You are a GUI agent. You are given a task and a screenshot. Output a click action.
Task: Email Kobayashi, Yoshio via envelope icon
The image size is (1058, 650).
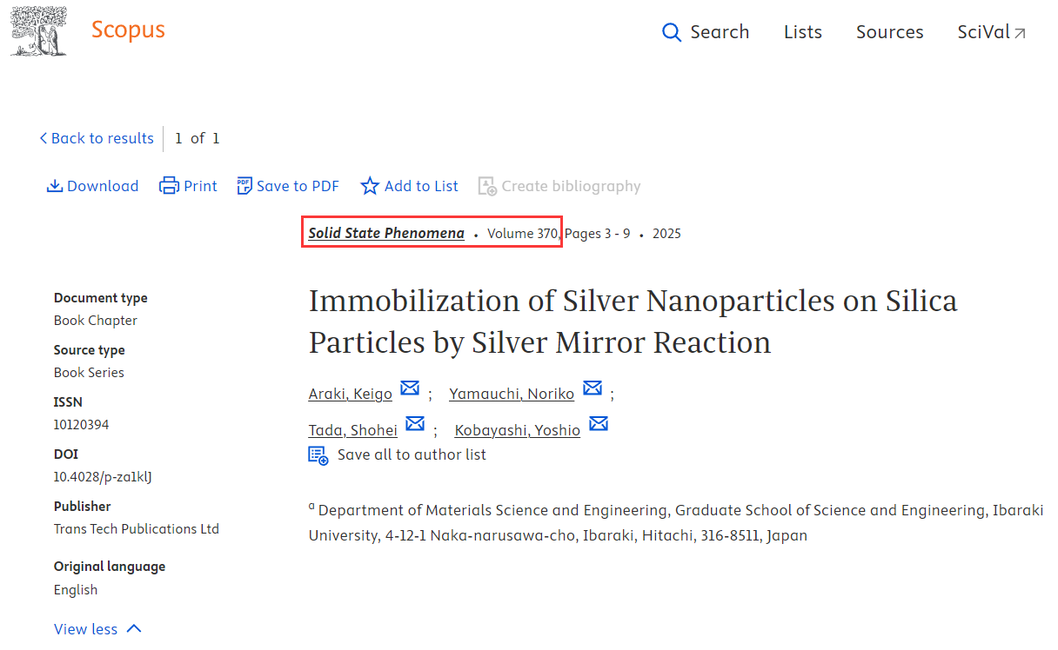598,424
